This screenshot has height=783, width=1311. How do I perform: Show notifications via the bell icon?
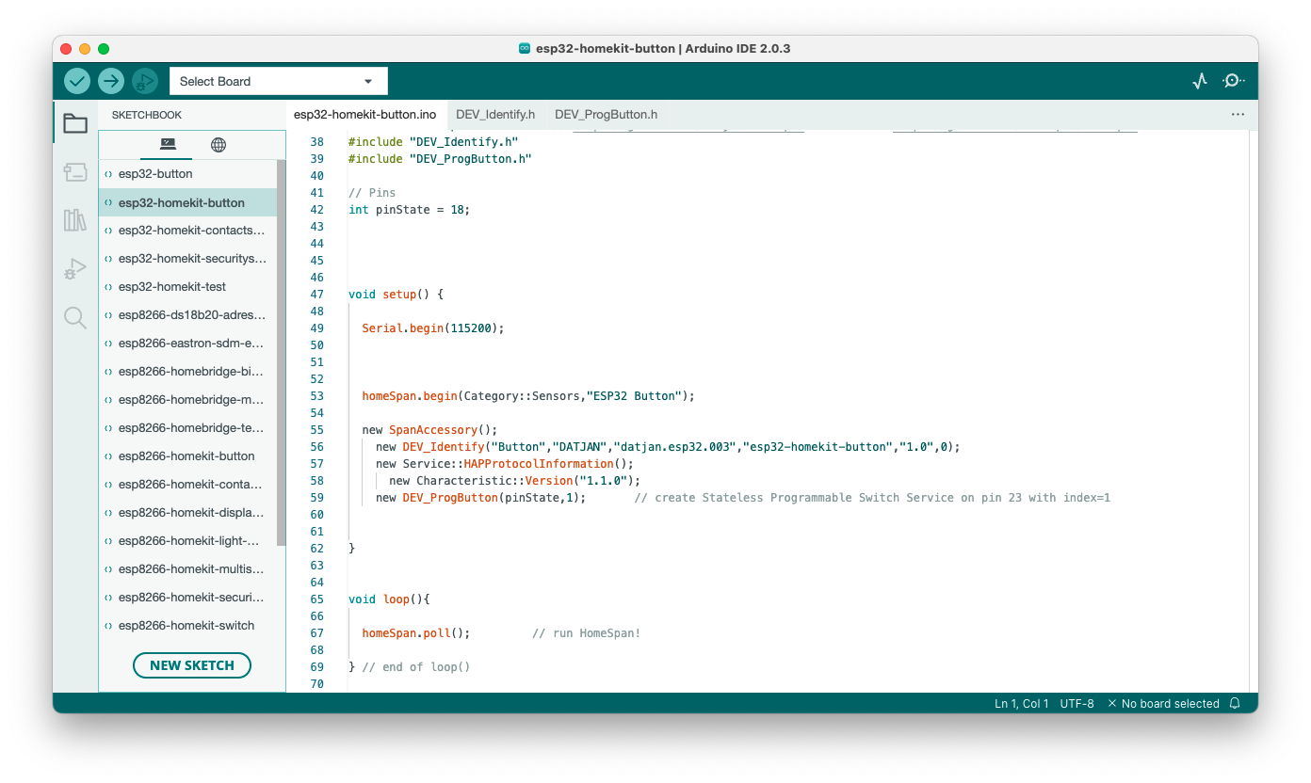(x=1235, y=703)
